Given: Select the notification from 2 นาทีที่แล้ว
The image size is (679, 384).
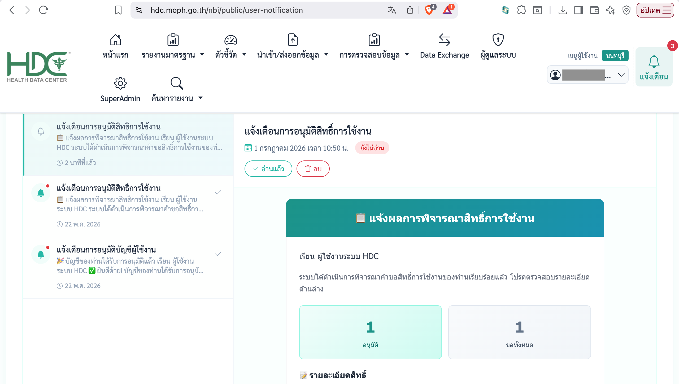Looking at the screenshot, I should click(x=128, y=145).
